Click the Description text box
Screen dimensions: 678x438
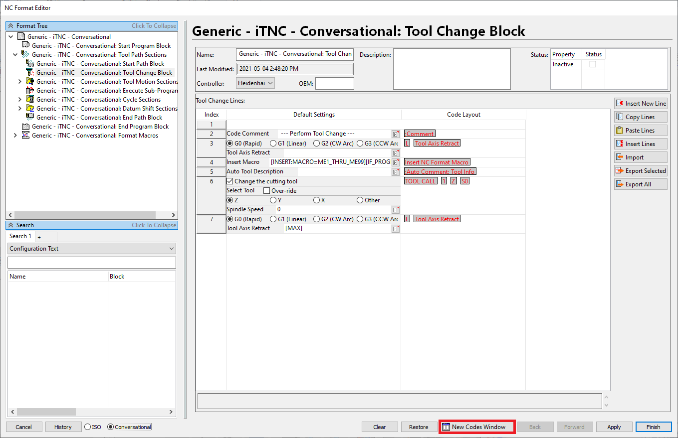[x=452, y=69]
